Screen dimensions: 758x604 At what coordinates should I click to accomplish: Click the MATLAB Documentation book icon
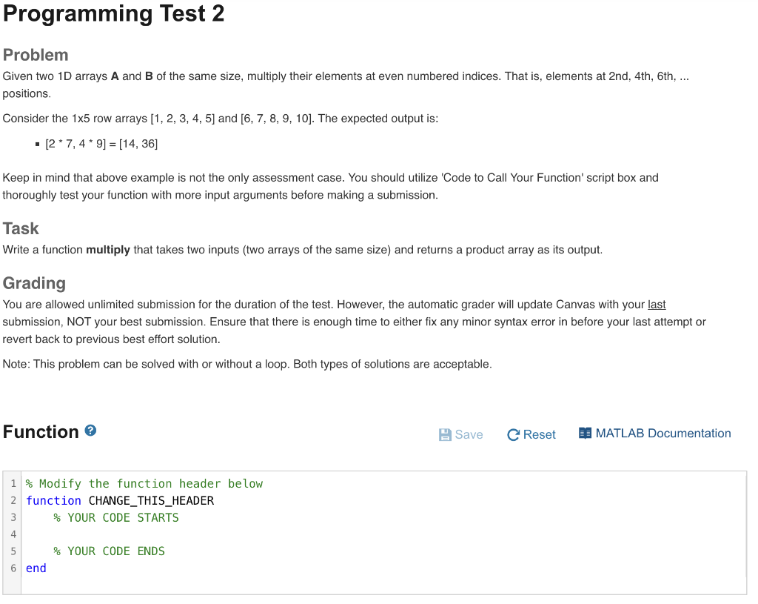pyautogui.click(x=585, y=433)
